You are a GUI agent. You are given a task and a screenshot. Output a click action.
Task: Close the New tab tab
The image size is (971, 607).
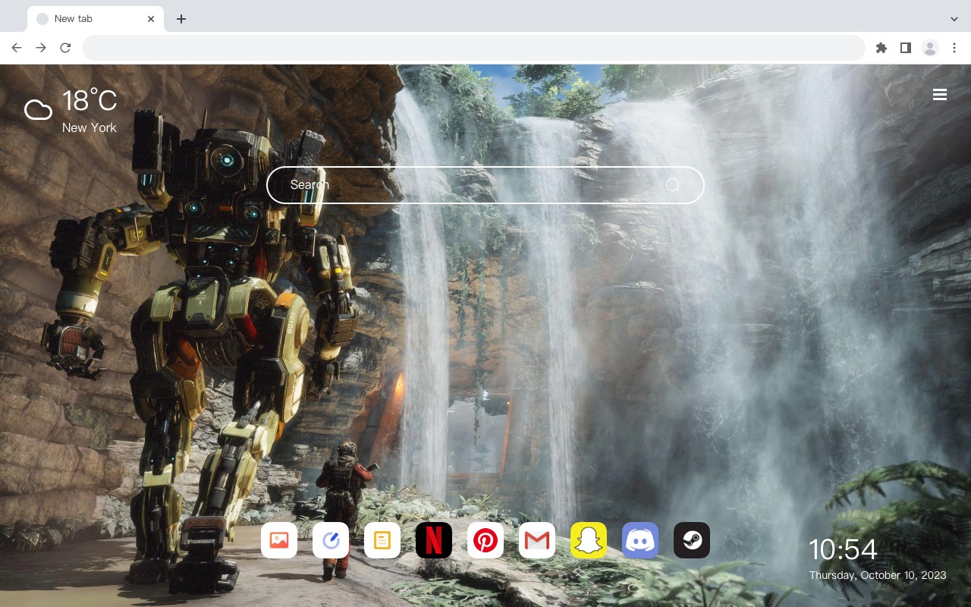click(151, 19)
